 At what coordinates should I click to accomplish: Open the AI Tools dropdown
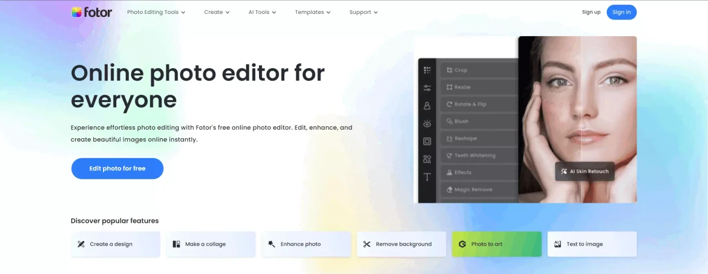click(x=263, y=12)
